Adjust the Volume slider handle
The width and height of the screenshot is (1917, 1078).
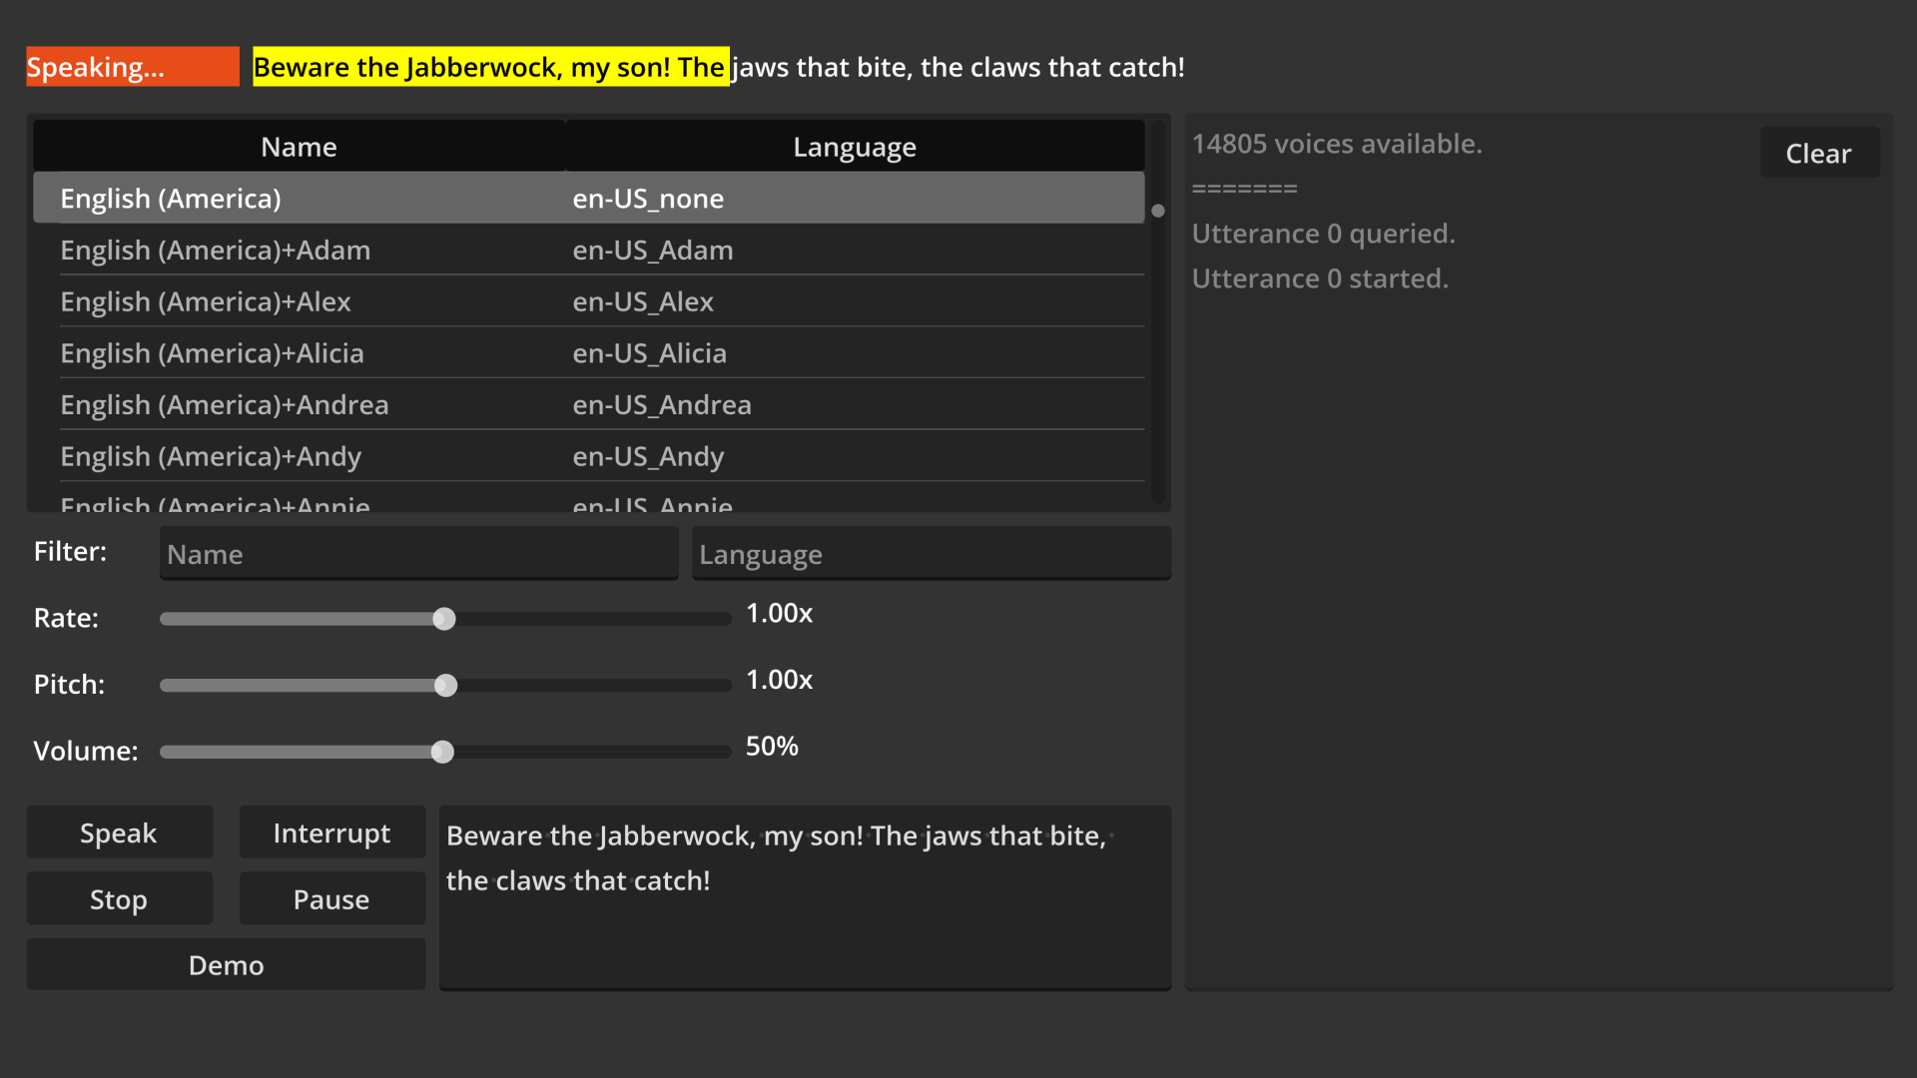[x=442, y=753]
